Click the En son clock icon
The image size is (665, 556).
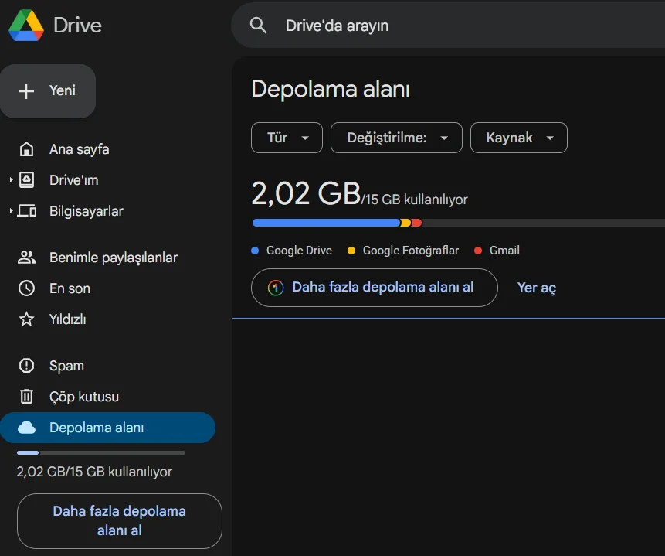27,288
